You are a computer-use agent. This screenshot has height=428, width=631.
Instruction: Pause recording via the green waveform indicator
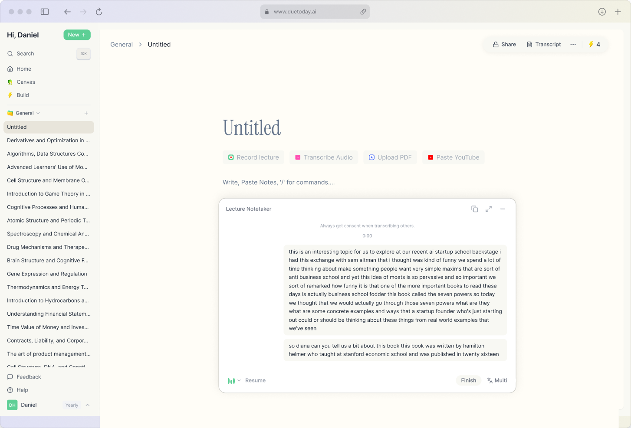point(231,380)
